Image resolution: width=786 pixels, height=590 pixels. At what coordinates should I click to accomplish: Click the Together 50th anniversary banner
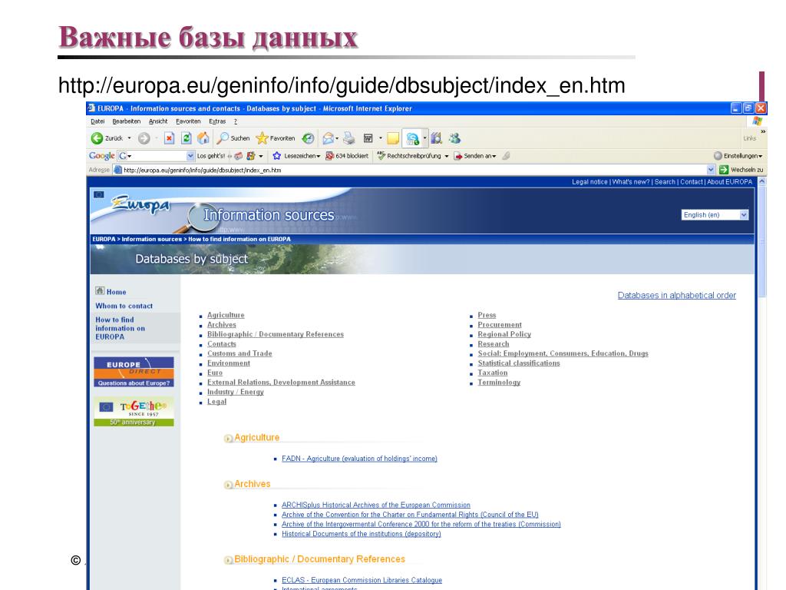pos(134,412)
